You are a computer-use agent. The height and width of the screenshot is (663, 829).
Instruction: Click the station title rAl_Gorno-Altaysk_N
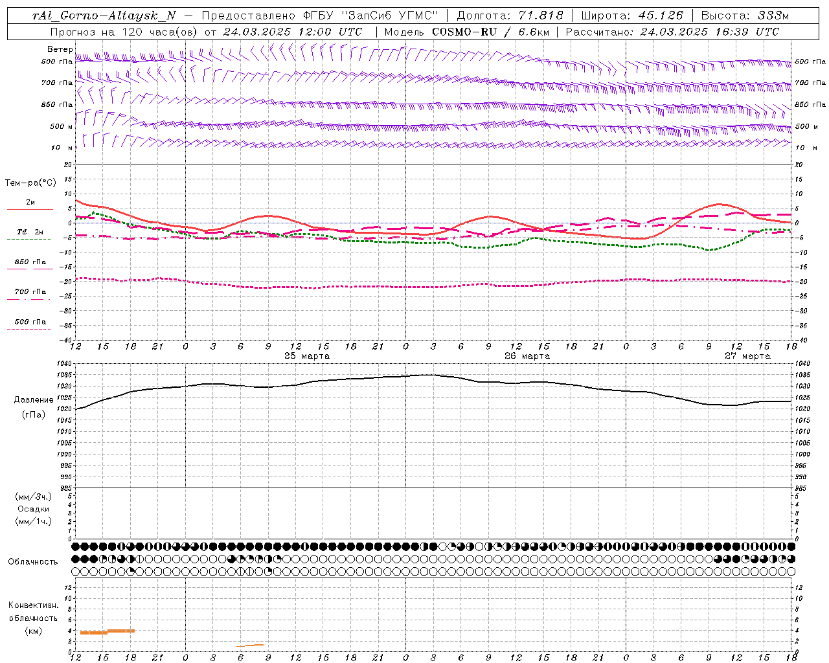[x=104, y=16]
